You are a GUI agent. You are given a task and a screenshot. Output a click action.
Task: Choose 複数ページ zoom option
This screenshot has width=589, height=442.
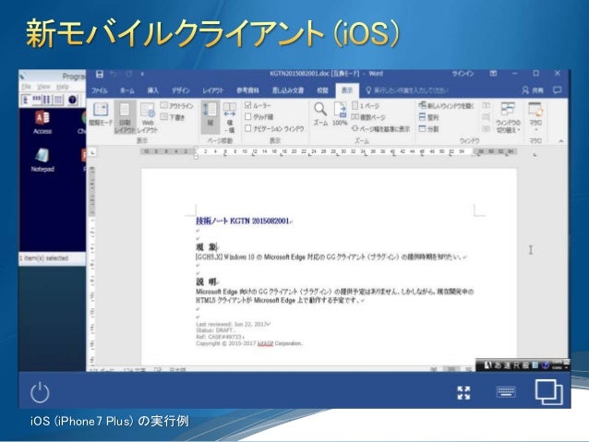pyautogui.click(x=368, y=117)
